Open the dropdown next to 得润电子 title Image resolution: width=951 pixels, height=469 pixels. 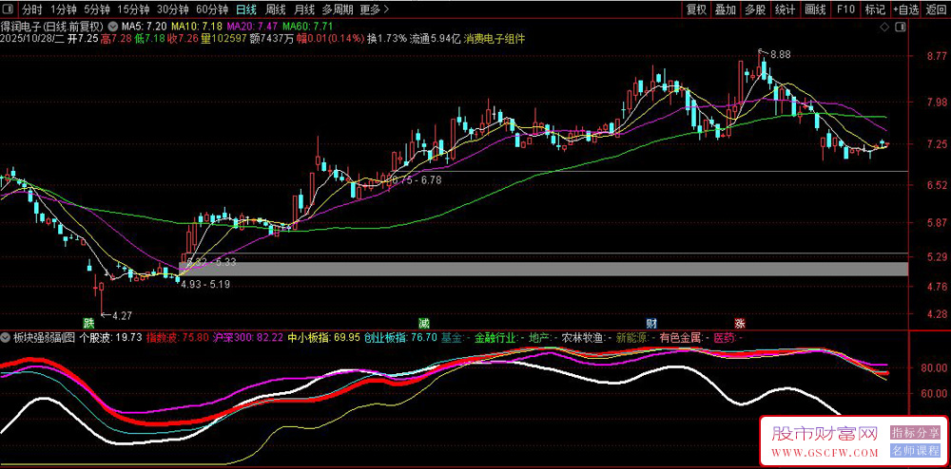tap(113, 27)
